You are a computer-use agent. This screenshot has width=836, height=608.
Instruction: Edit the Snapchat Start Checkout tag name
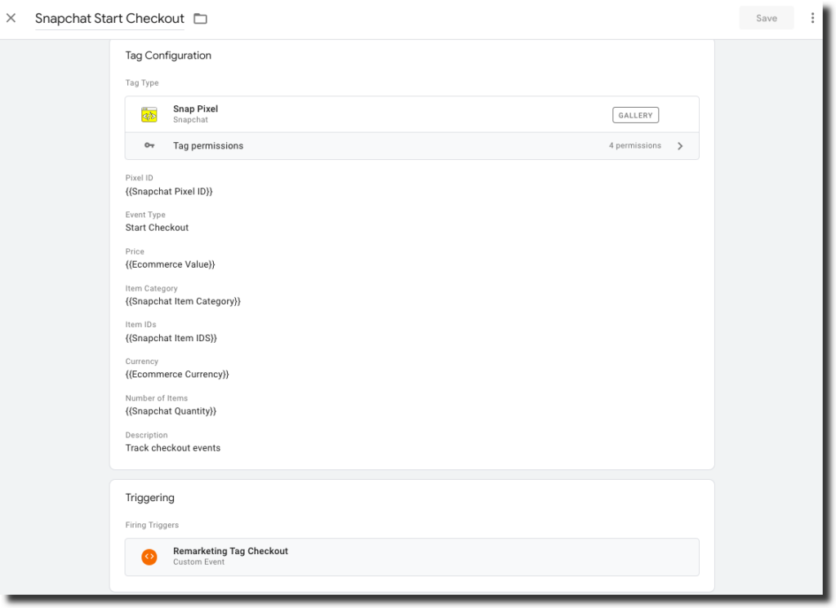tap(109, 19)
